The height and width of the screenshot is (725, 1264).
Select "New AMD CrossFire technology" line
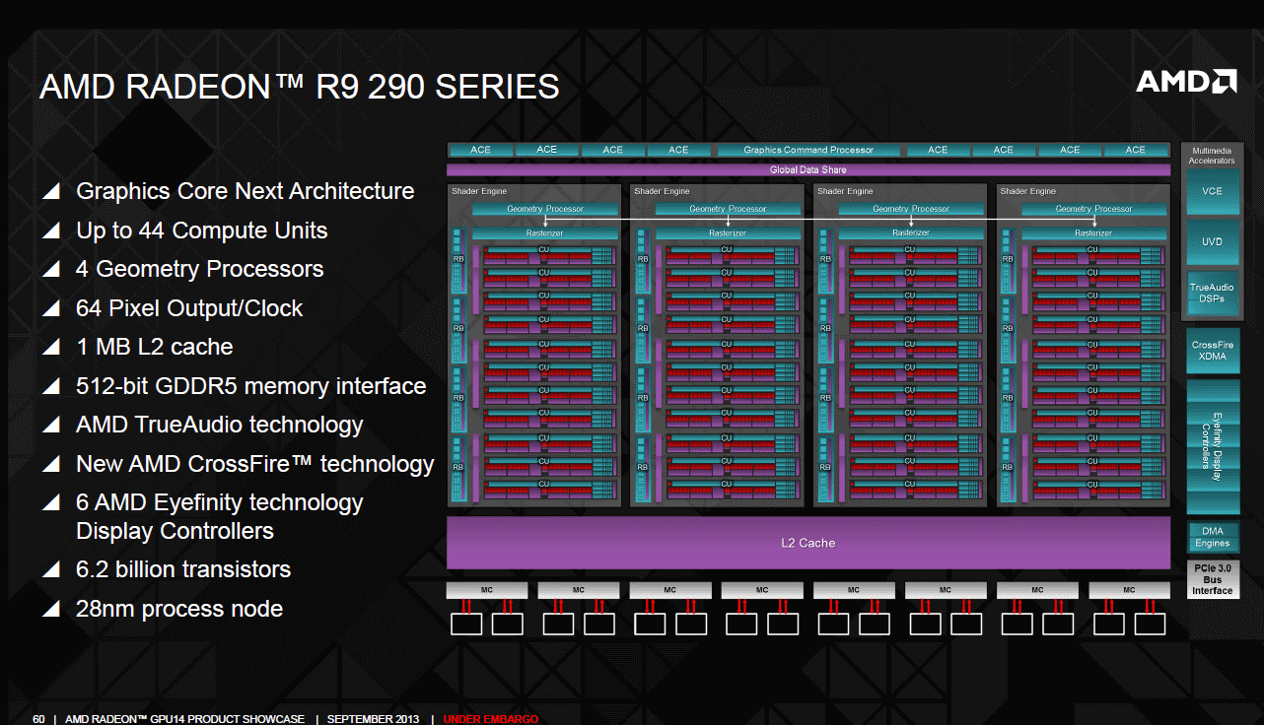[x=255, y=464]
